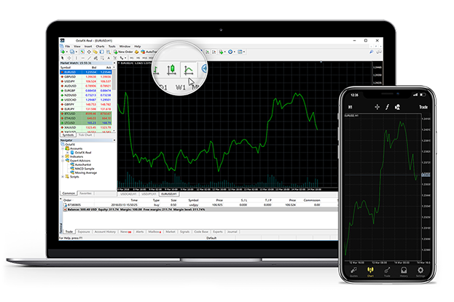Expand the Scripts folder in Navigator
Screen dimensions: 454x302
coord(63,178)
